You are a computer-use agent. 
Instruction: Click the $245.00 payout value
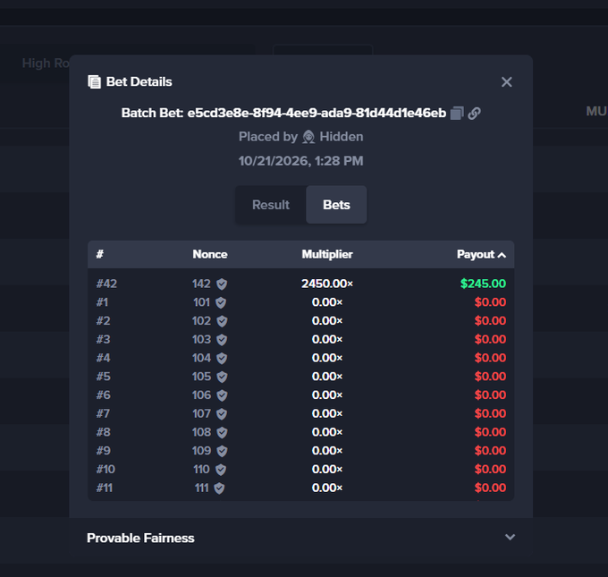point(483,284)
